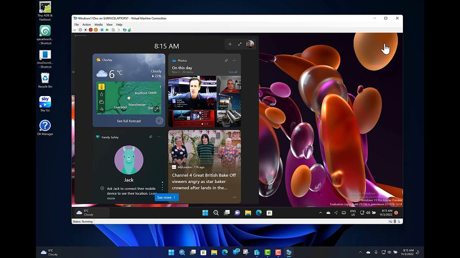Open more options on the weather widget
460x258 pixels.
(x=158, y=59)
